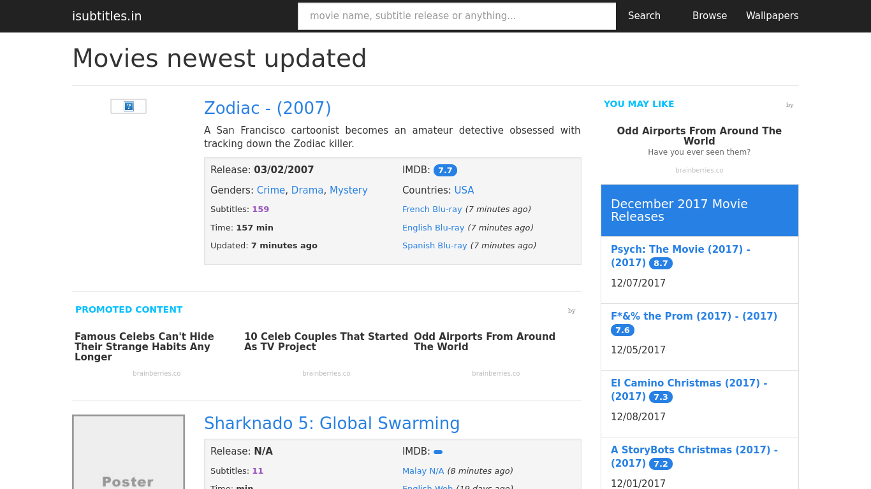Screen dimensions: 871x489
Task: Select the USA country link
Action: tap(464, 190)
